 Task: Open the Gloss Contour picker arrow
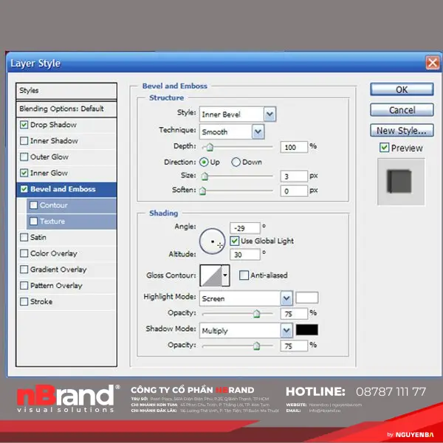pyautogui.click(x=224, y=276)
